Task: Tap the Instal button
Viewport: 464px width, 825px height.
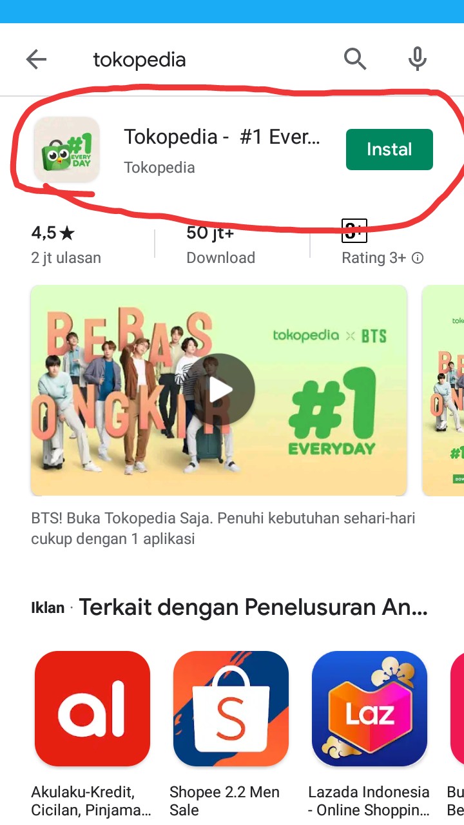Action: pyautogui.click(x=389, y=150)
